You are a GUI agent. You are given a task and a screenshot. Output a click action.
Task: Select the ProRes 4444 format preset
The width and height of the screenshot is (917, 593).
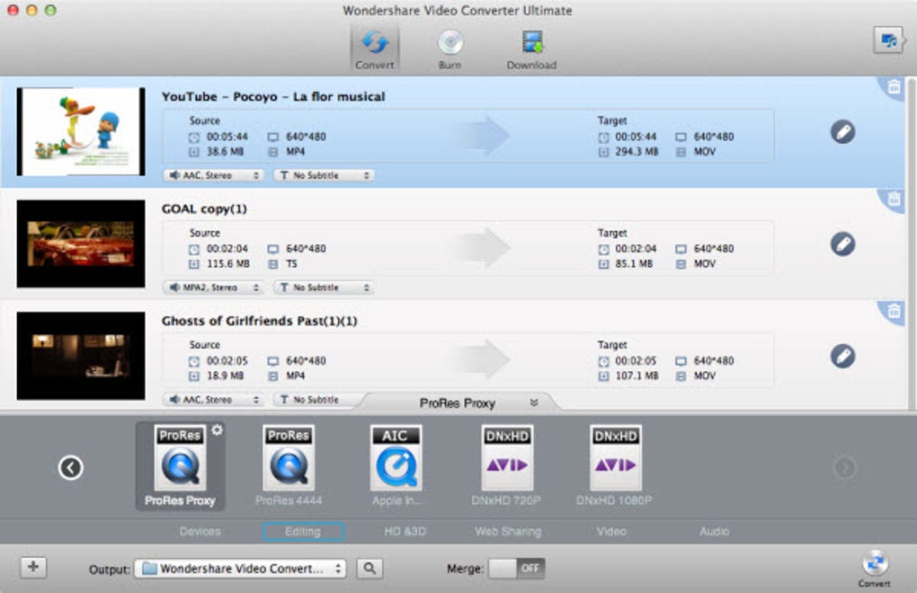pos(289,466)
